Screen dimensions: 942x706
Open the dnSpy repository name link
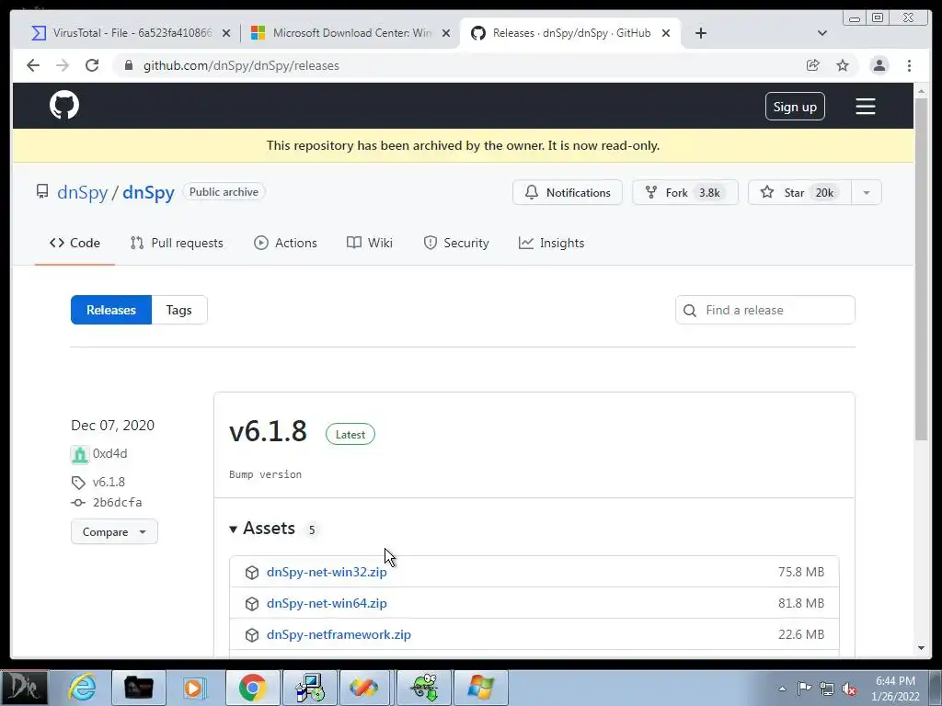(148, 192)
